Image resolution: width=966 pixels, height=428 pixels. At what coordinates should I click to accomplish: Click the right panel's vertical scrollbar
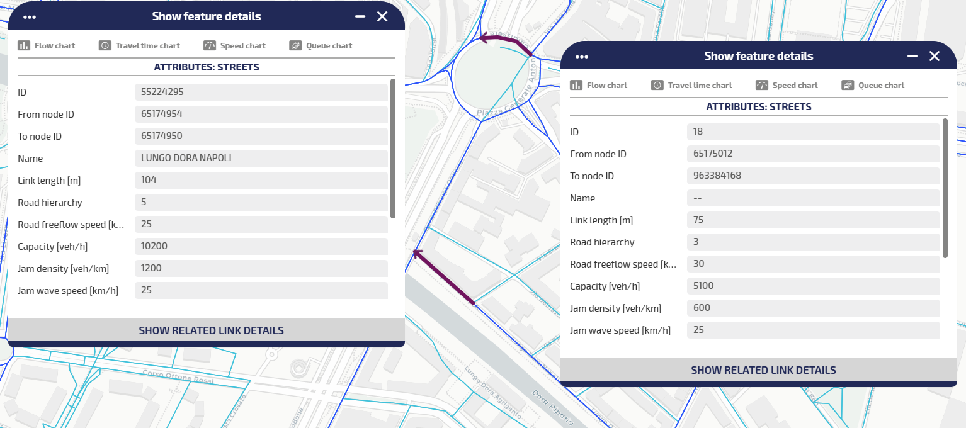click(x=945, y=188)
